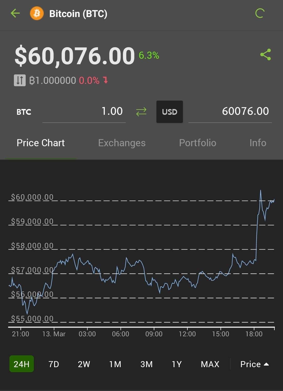Refresh the price data with the reload icon
283x391 pixels.
(260, 13)
